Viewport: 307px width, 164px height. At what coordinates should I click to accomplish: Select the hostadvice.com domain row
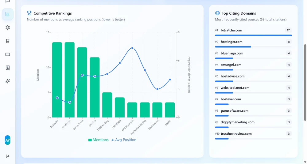click(x=253, y=78)
